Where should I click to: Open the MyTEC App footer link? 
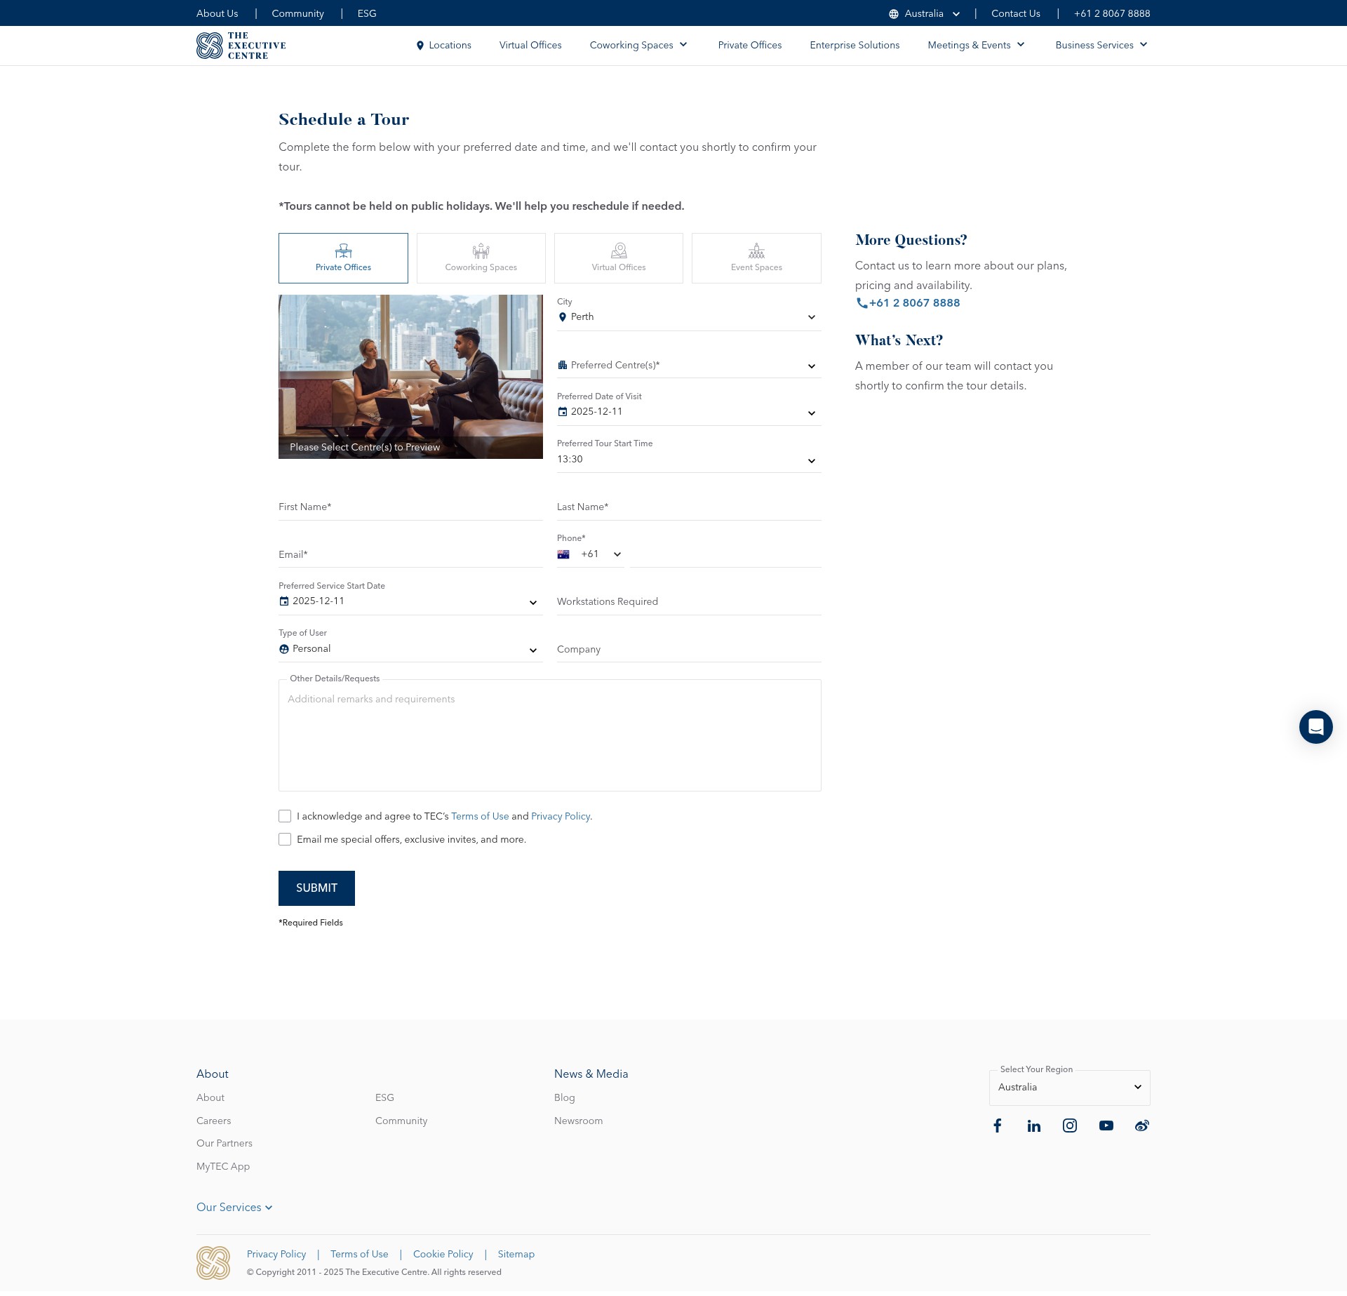click(x=223, y=1167)
